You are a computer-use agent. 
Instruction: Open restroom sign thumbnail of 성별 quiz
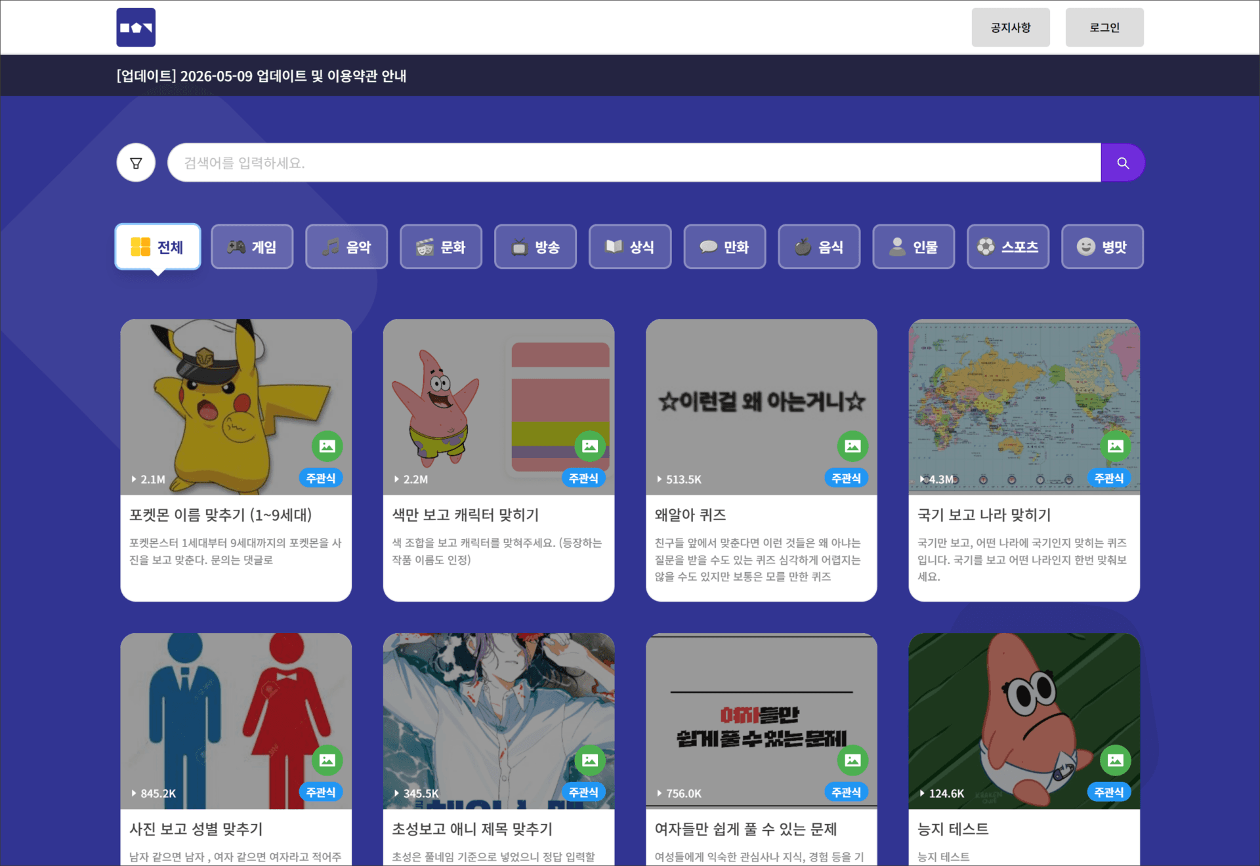click(x=236, y=721)
